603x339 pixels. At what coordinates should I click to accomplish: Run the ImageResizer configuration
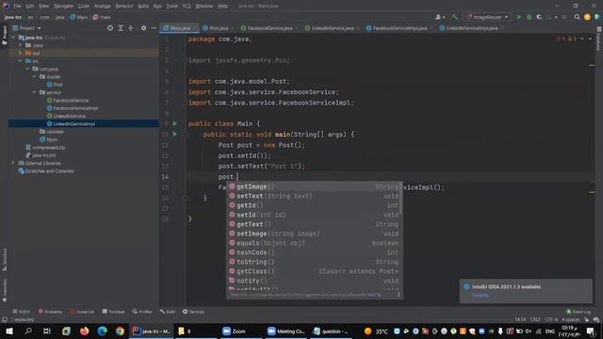[519, 17]
